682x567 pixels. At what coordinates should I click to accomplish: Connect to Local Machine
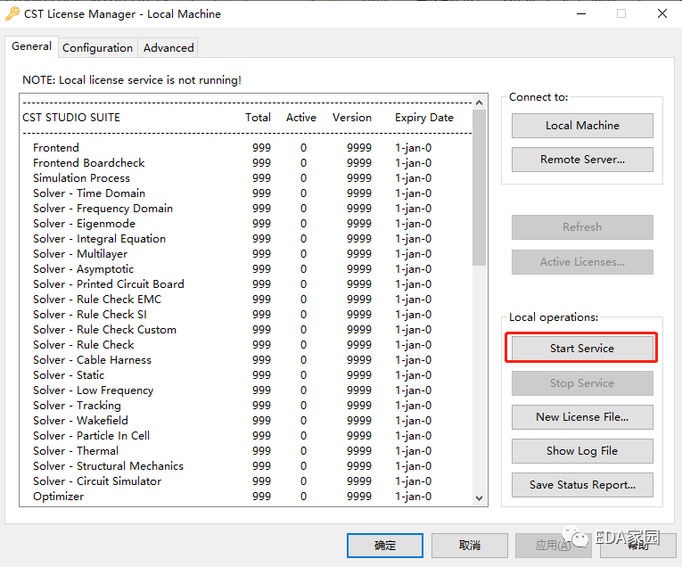[582, 126]
